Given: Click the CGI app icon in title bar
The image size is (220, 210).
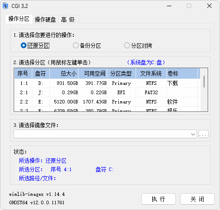Looking at the screenshot, I should point(5,6).
